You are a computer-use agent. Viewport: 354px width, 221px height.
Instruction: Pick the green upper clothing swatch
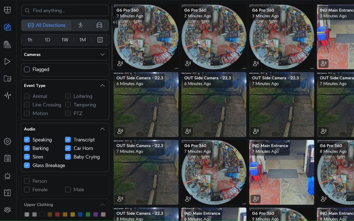(88, 214)
